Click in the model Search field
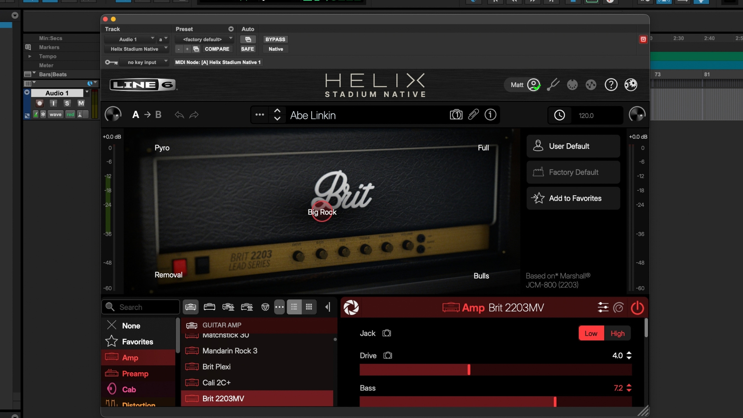Image resolution: width=743 pixels, height=418 pixels. pos(140,307)
